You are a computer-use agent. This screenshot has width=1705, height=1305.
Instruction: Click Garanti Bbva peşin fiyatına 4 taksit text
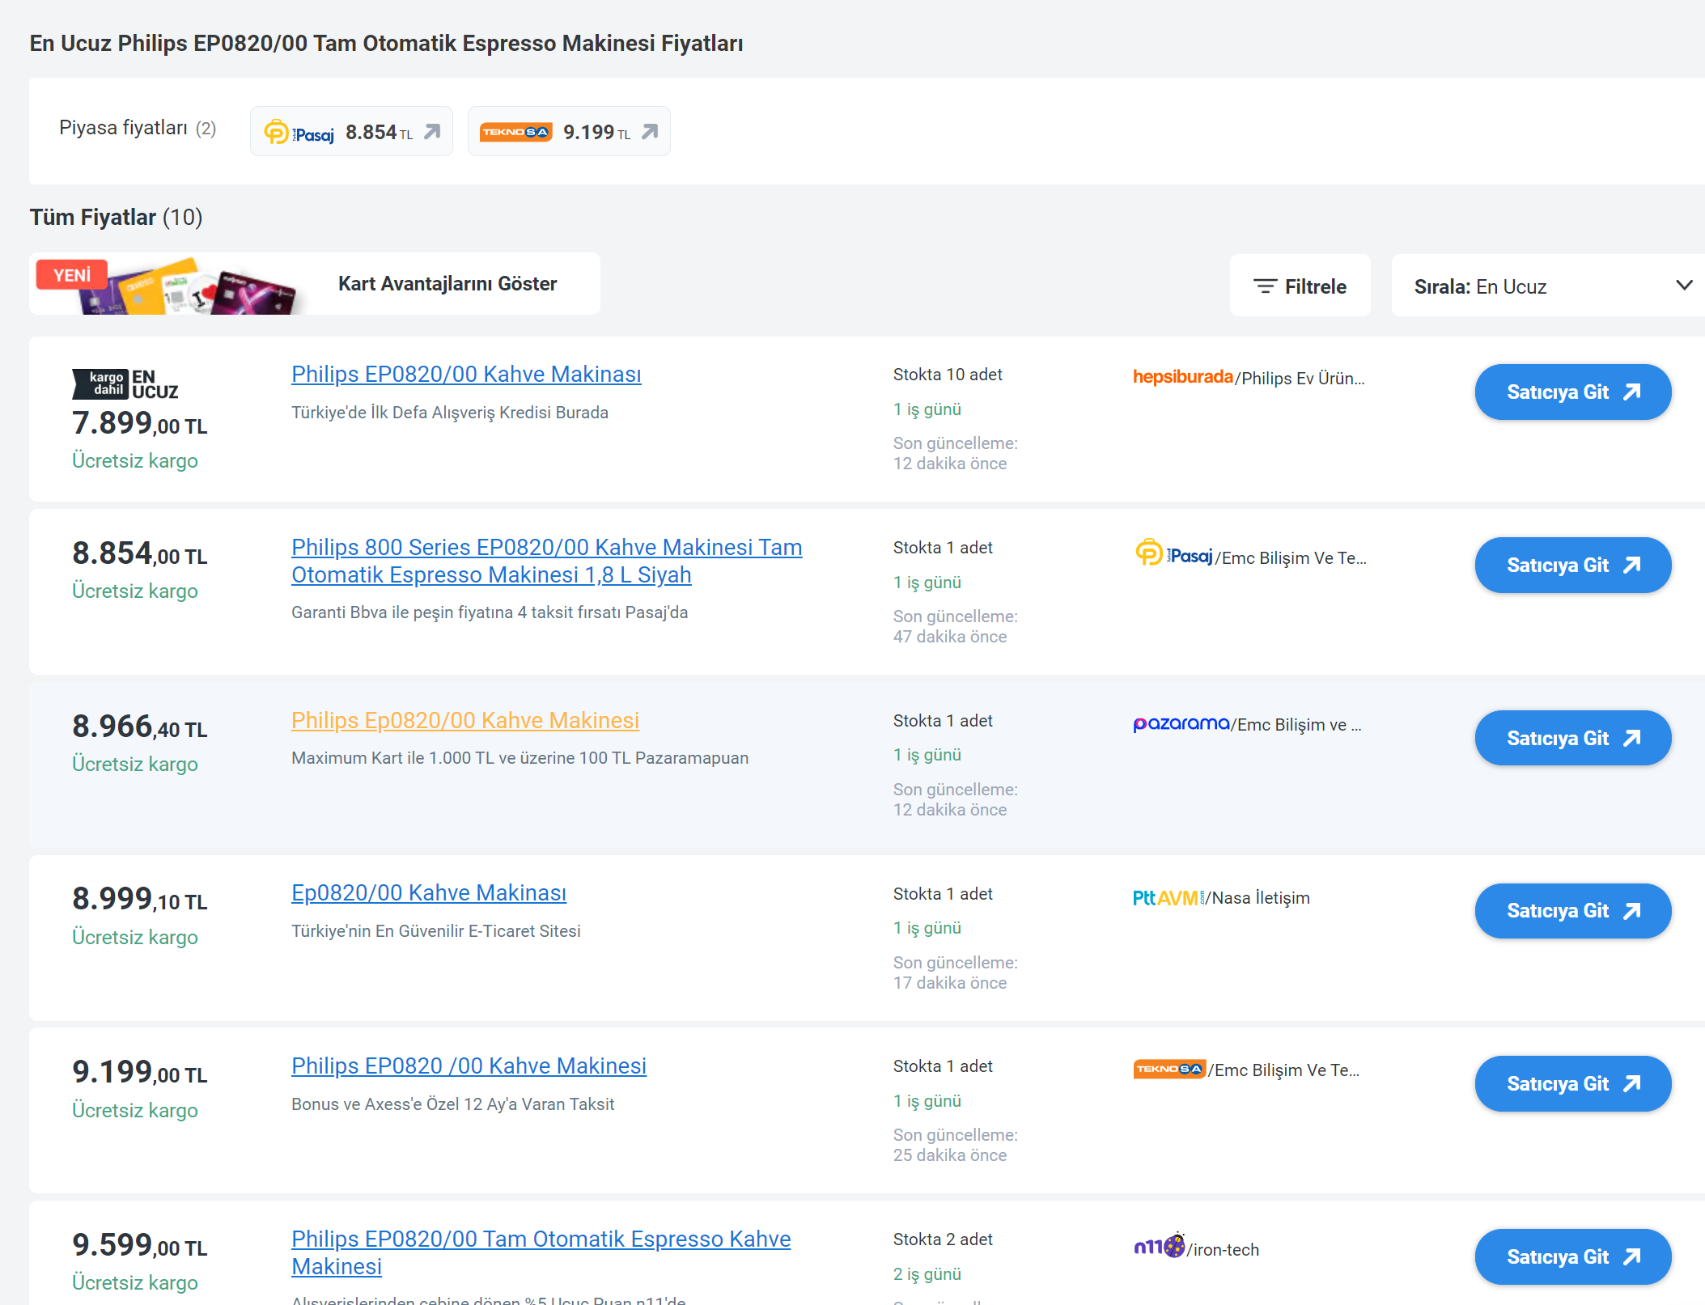click(490, 612)
